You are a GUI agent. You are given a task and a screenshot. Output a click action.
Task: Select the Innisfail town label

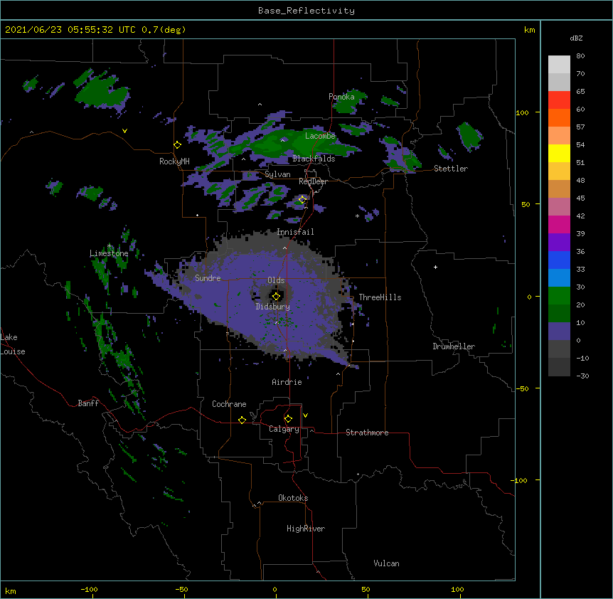point(295,232)
